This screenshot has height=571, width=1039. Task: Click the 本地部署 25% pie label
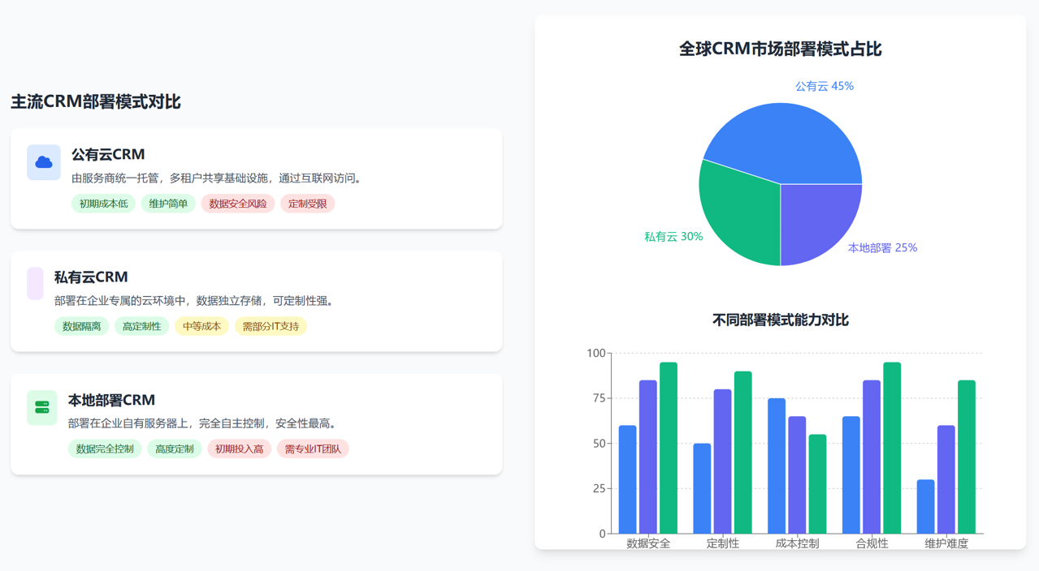(882, 248)
